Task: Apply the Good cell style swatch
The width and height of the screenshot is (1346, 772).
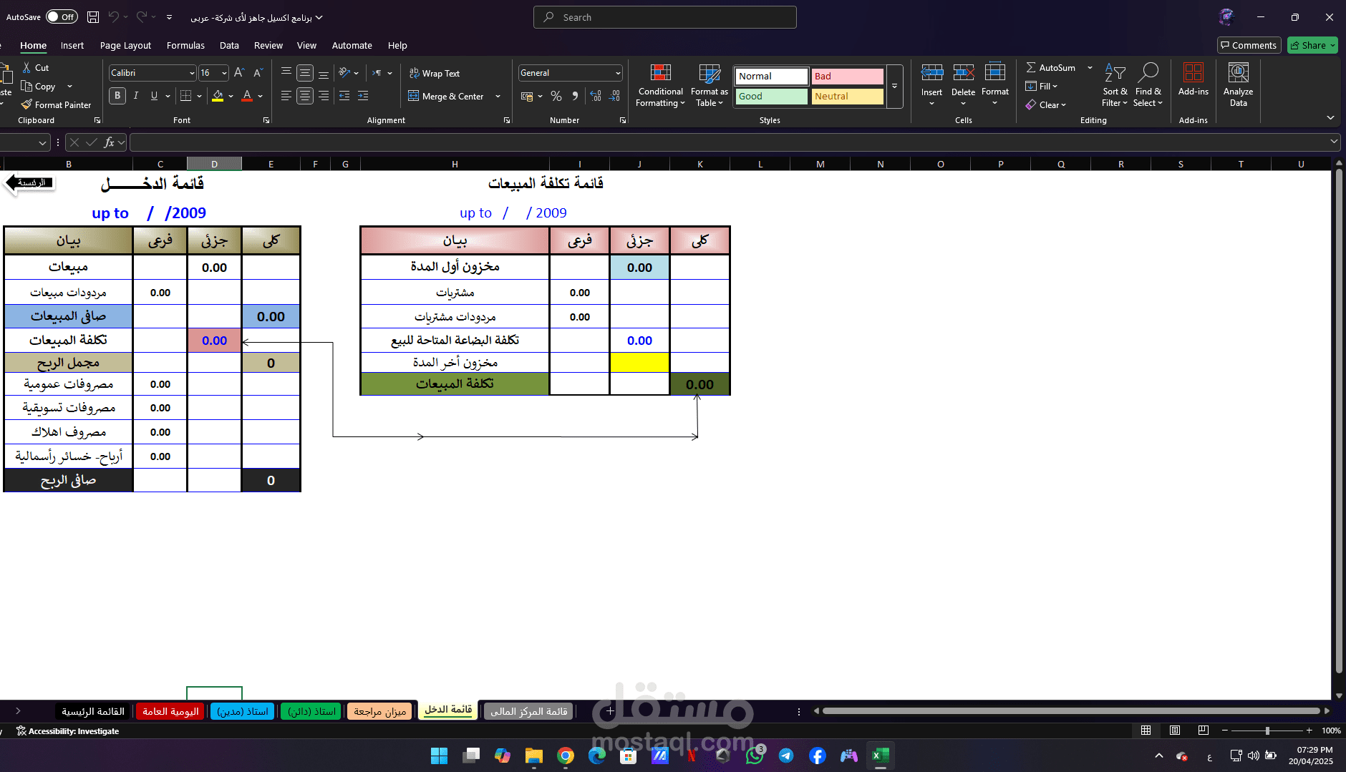Action: pyautogui.click(x=771, y=96)
